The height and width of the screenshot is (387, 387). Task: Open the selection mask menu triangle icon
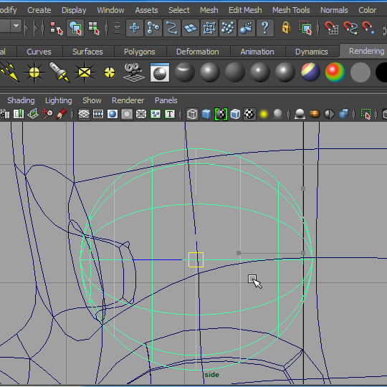click(x=118, y=28)
